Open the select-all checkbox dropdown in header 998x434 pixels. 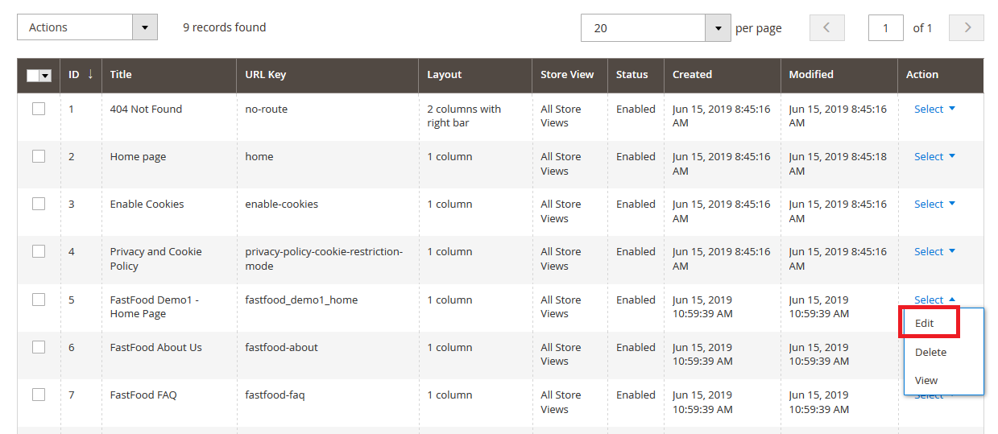(45, 76)
